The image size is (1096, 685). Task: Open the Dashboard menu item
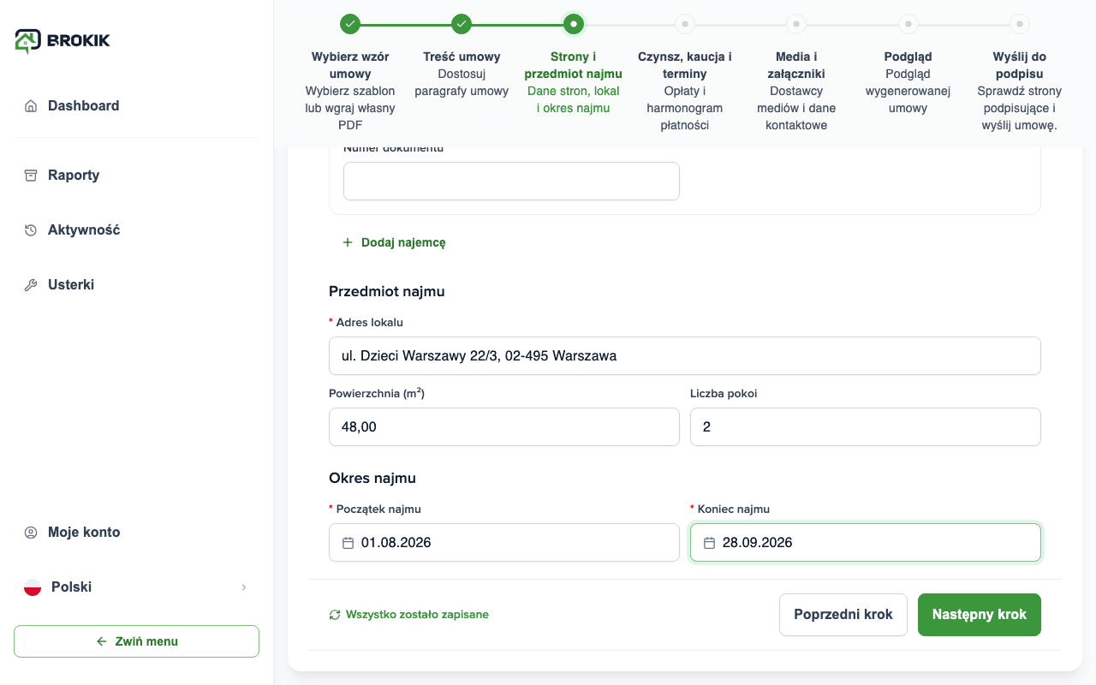pos(137,106)
